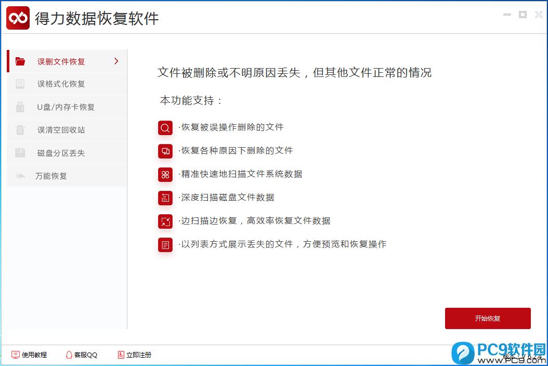This screenshot has height=366, width=548.
Task: Click clover icon beside 精准快速地扫描文件系统数据
Action: click(165, 175)
